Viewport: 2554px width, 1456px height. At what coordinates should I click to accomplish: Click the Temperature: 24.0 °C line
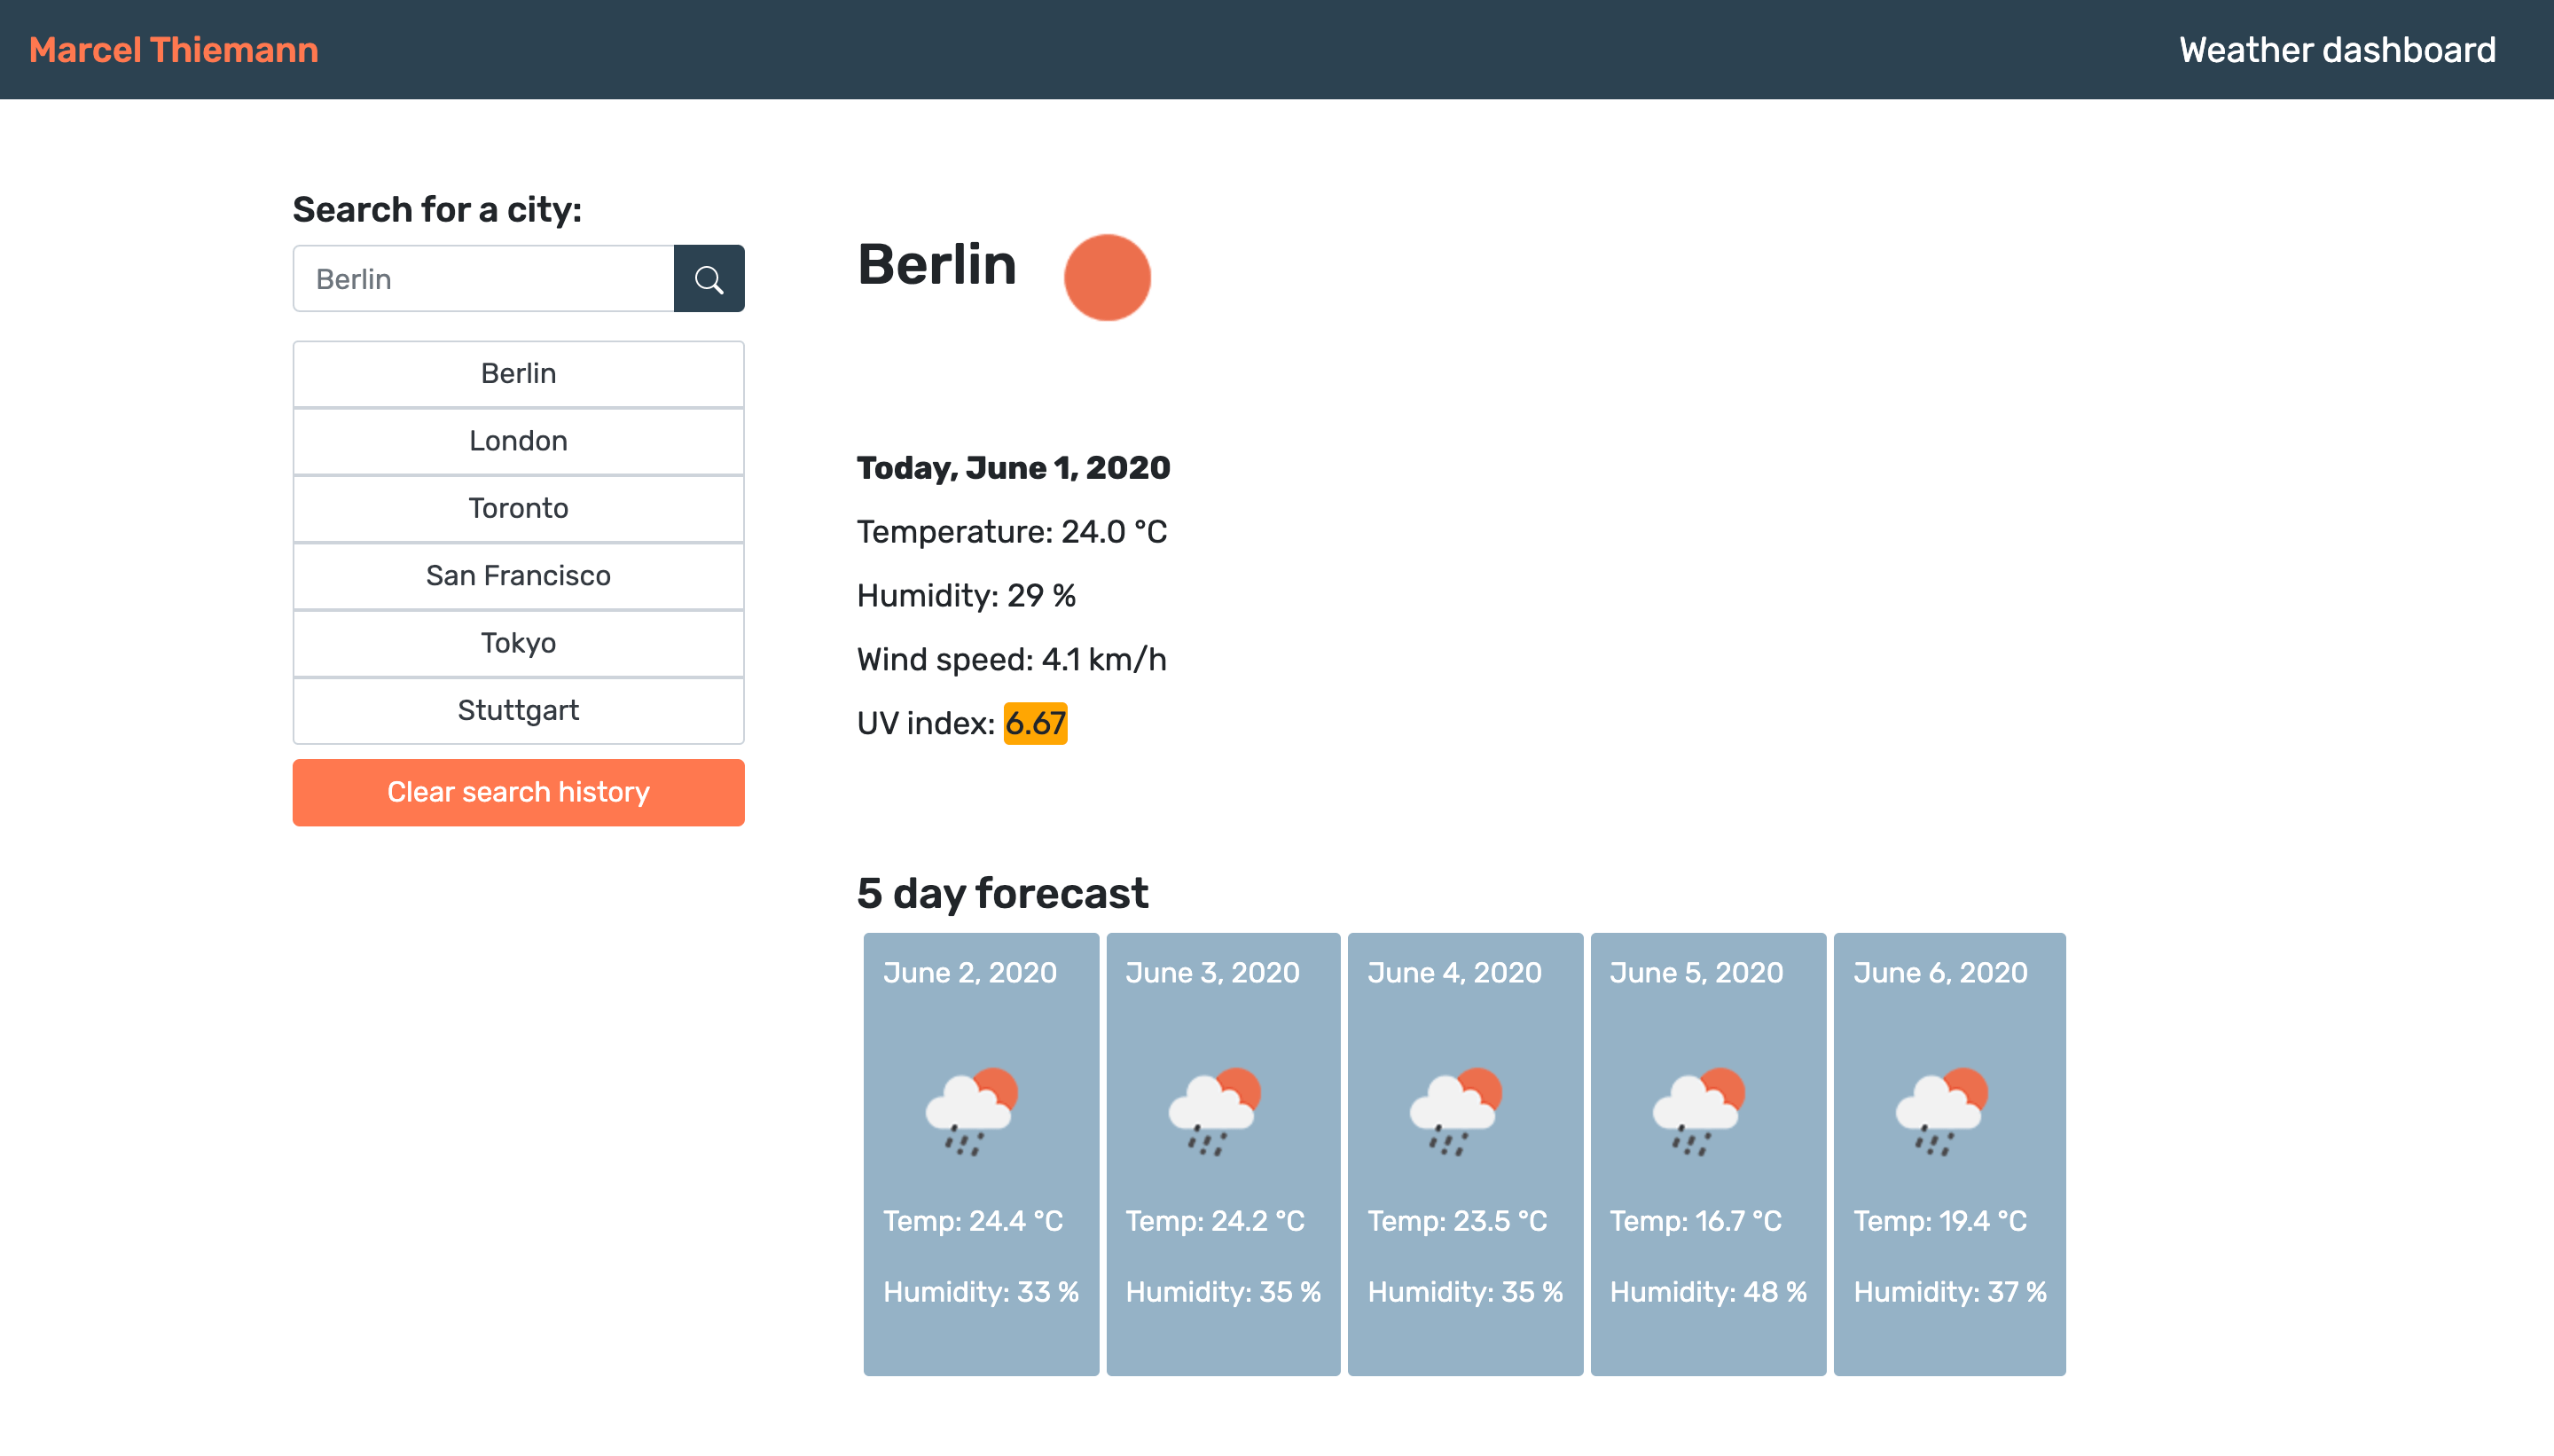(x=1012, y=532)
